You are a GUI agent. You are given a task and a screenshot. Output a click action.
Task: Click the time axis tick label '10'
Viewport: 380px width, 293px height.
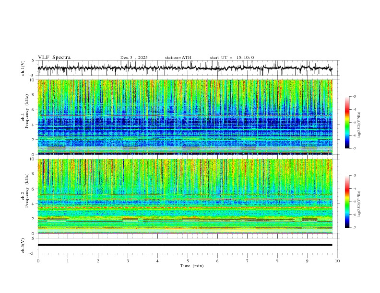[337, 261]
